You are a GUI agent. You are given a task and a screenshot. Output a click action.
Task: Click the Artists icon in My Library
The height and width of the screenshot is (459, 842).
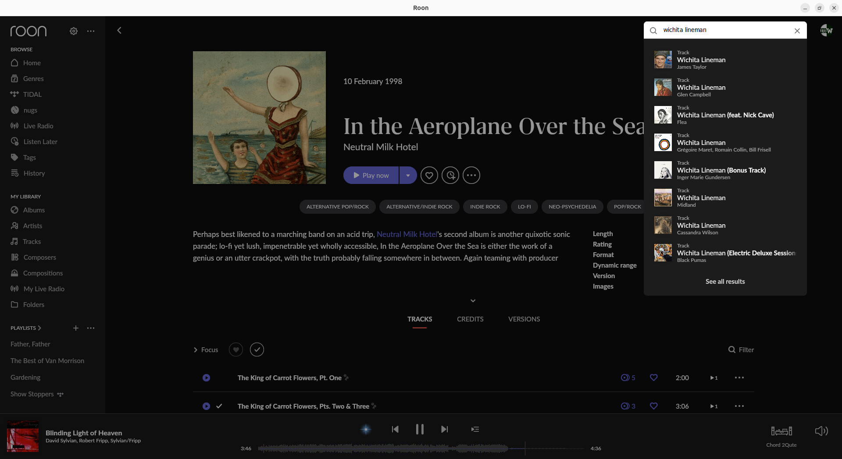point(14,226)
